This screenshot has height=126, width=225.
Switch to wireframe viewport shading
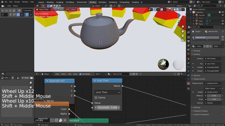[172, 9]
